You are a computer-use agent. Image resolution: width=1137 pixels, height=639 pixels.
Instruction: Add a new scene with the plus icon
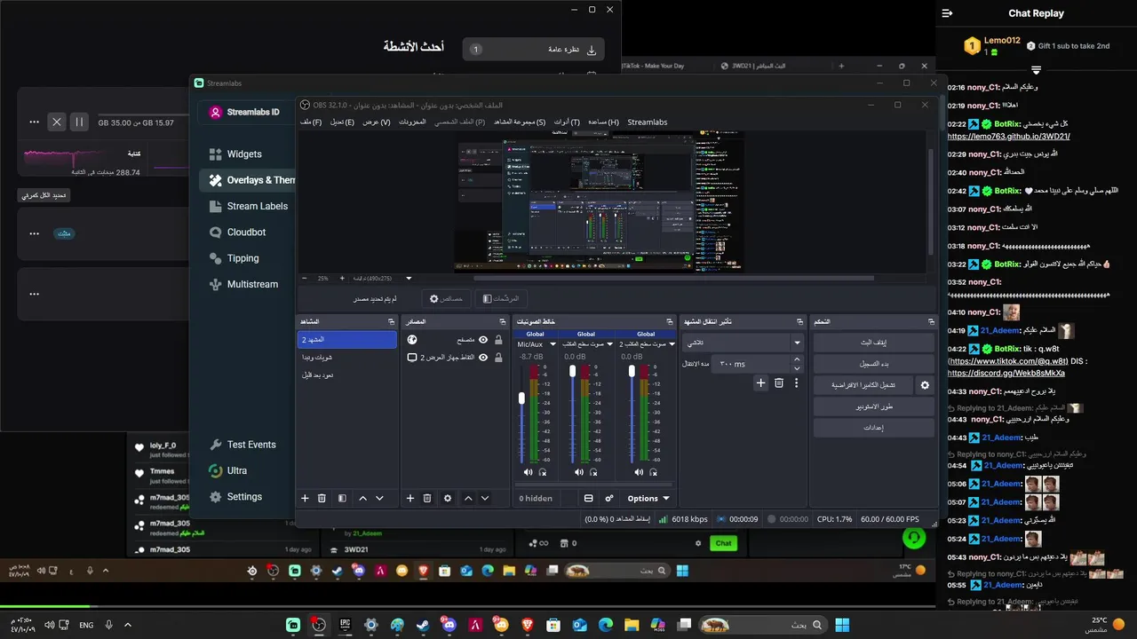[x=305, y=499]
